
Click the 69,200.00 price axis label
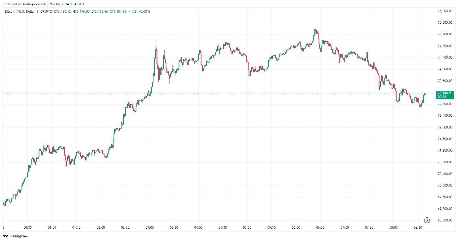pos(445,209)
